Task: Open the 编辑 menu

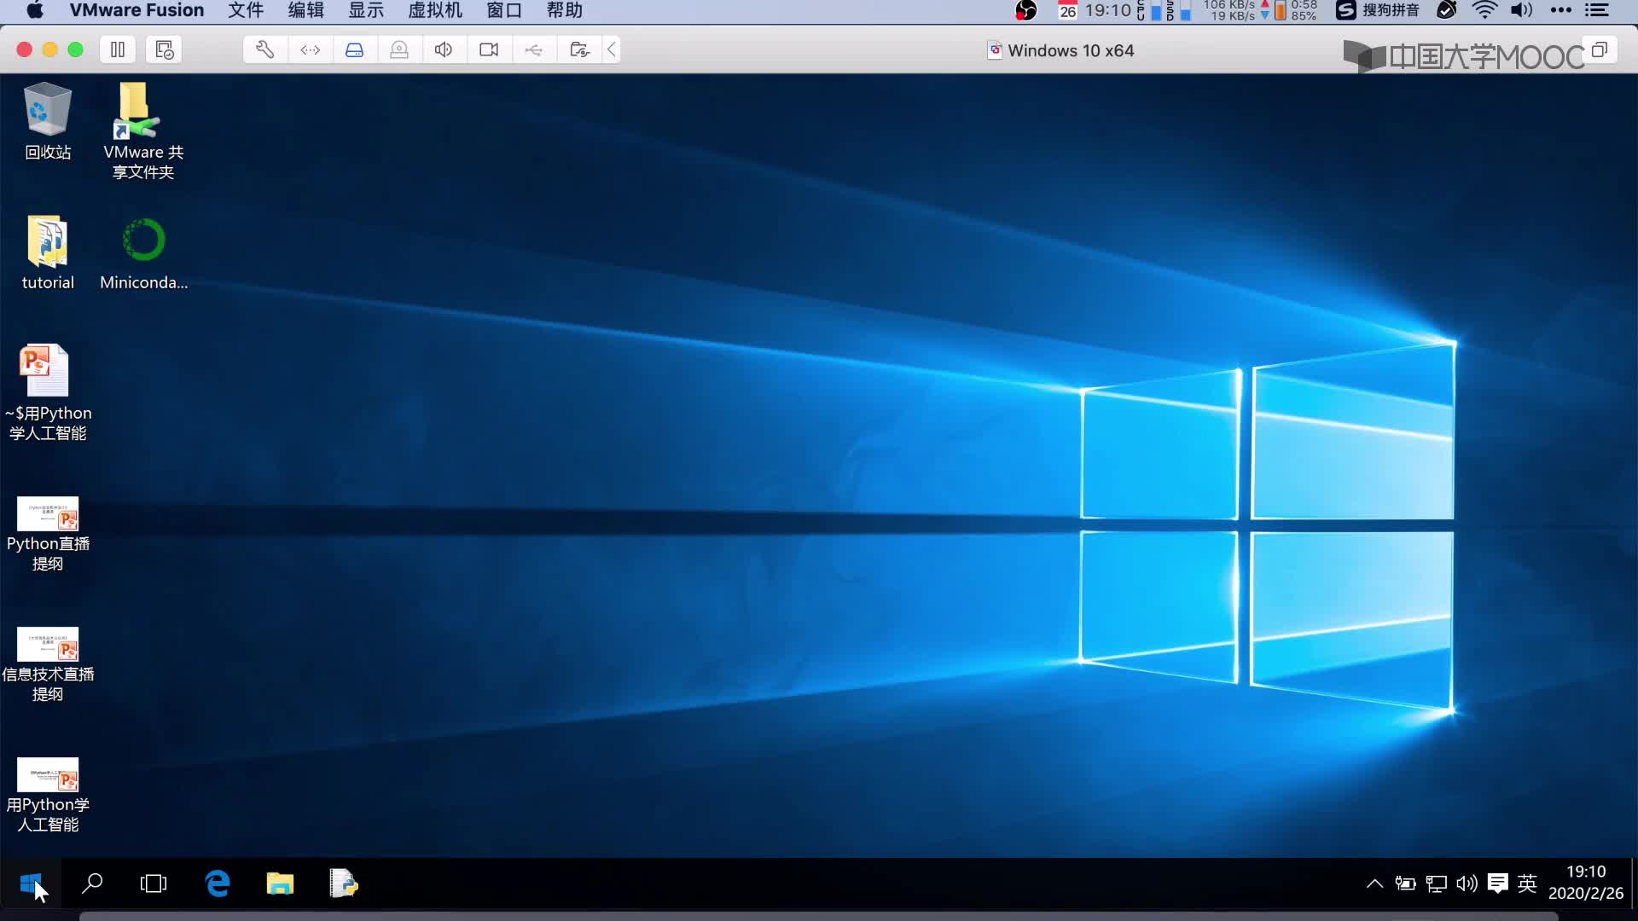Action: pos(306,10)
